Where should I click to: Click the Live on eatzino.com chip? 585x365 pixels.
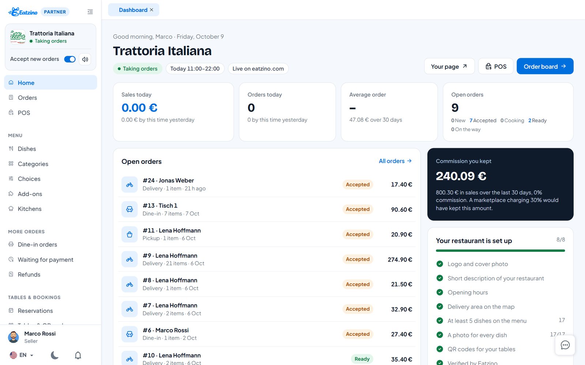258,69
